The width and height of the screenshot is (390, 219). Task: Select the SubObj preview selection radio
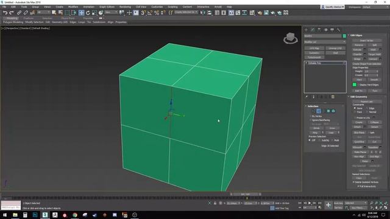(319, 141)
